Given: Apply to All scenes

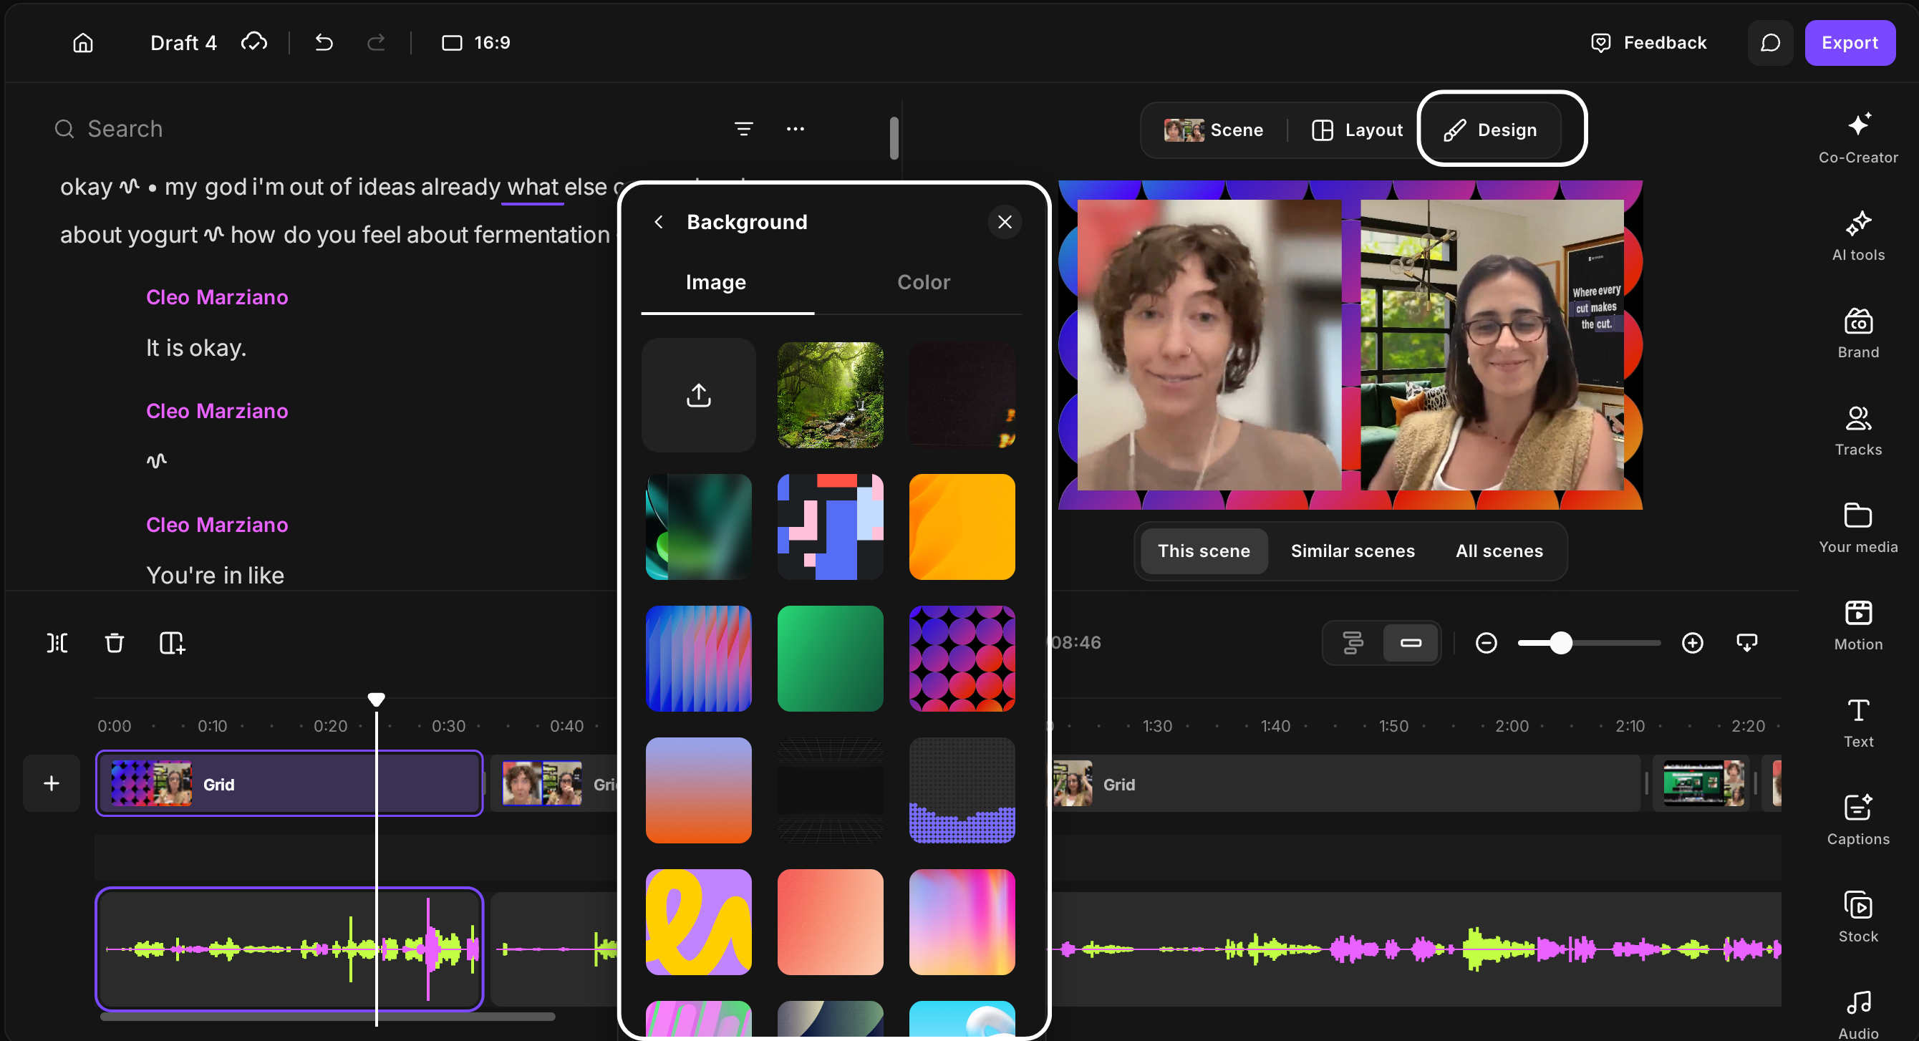Looking at the screenshot, I should (x=1499, y=551).
